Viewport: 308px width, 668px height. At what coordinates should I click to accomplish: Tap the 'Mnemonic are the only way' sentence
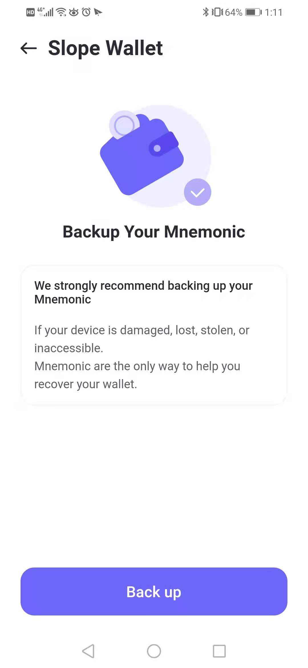click(x=137, y=375)
